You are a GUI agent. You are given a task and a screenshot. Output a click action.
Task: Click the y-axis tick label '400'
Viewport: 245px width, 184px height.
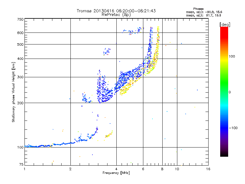(20, 59)
